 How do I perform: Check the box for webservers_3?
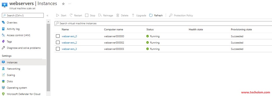click(x=58, y=49)
